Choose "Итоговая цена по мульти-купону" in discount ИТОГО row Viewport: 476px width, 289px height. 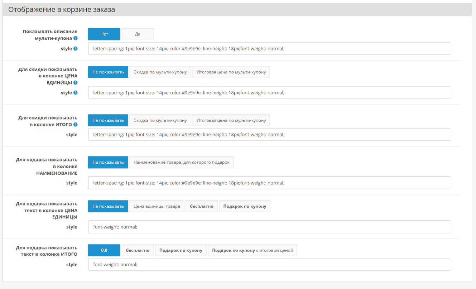point(231,120)
